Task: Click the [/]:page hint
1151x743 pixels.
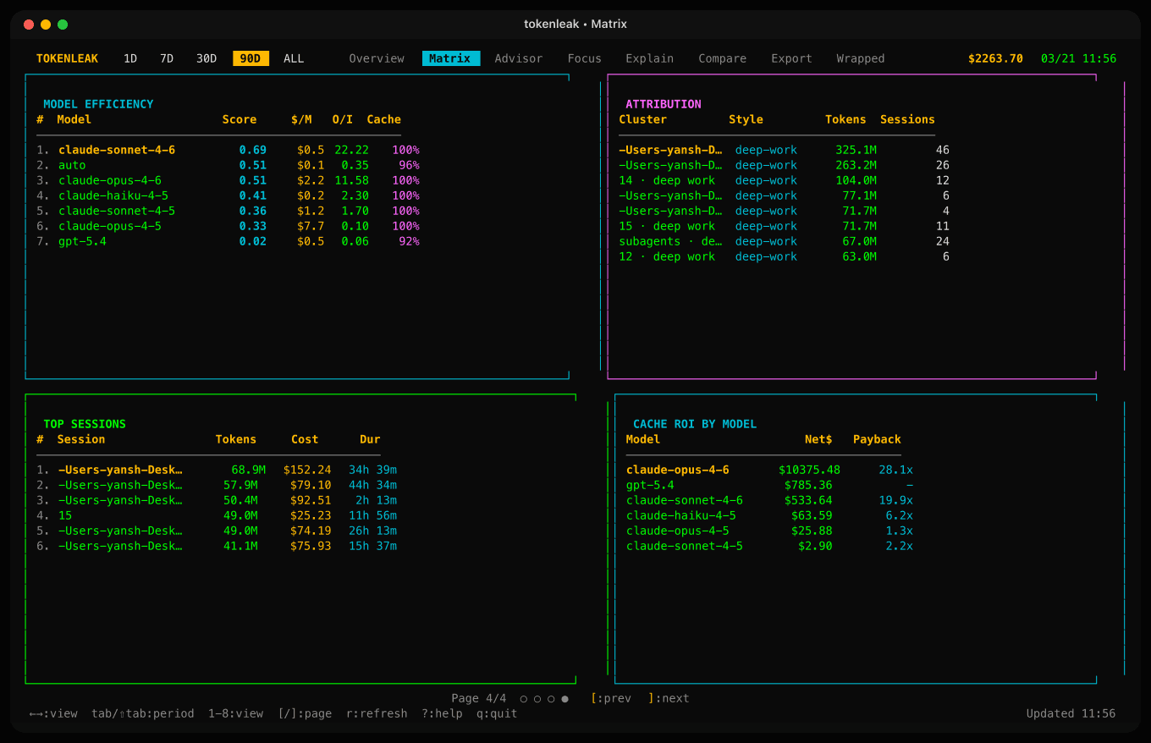Action: pyautogui.click(x=305, y=713)
